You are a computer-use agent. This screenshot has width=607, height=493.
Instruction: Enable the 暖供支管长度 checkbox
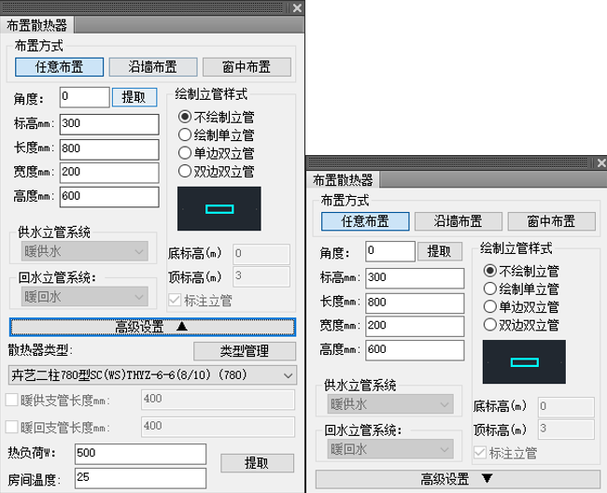point(12,401)
